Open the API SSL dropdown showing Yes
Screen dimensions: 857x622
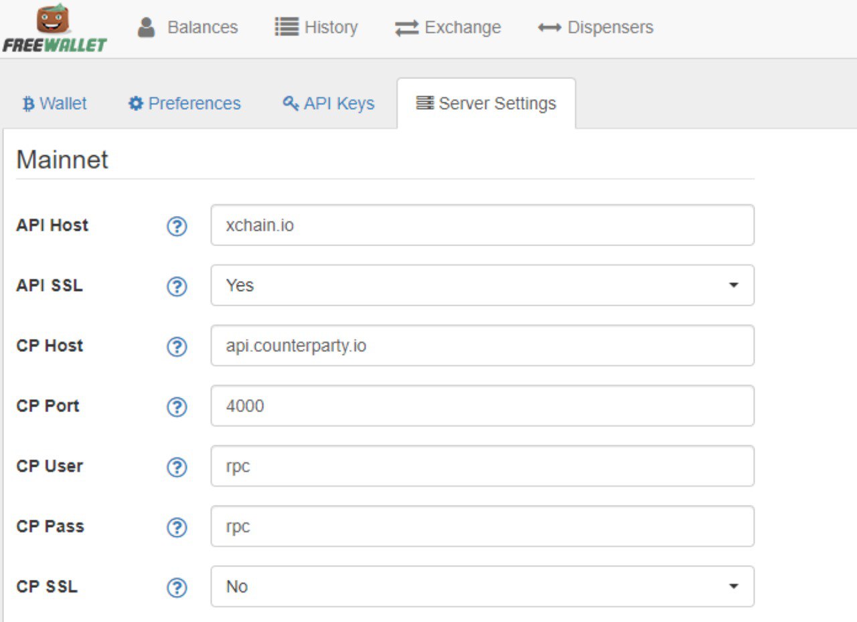(483, 286)
